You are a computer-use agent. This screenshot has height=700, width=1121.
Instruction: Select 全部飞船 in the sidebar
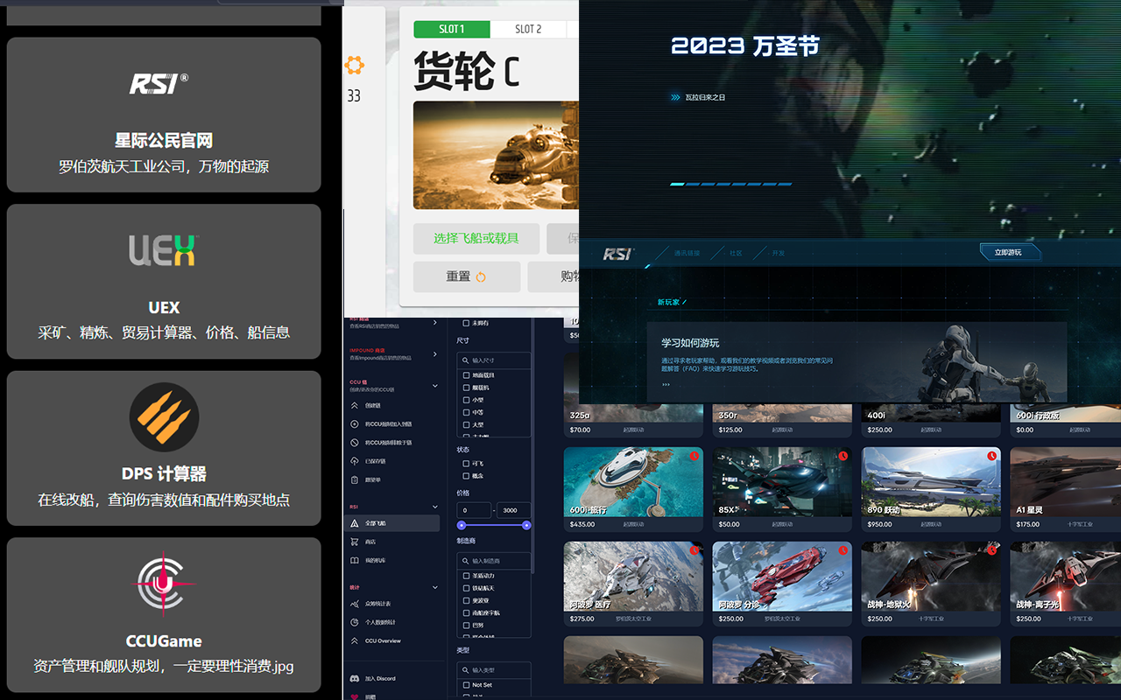point(391,523)
